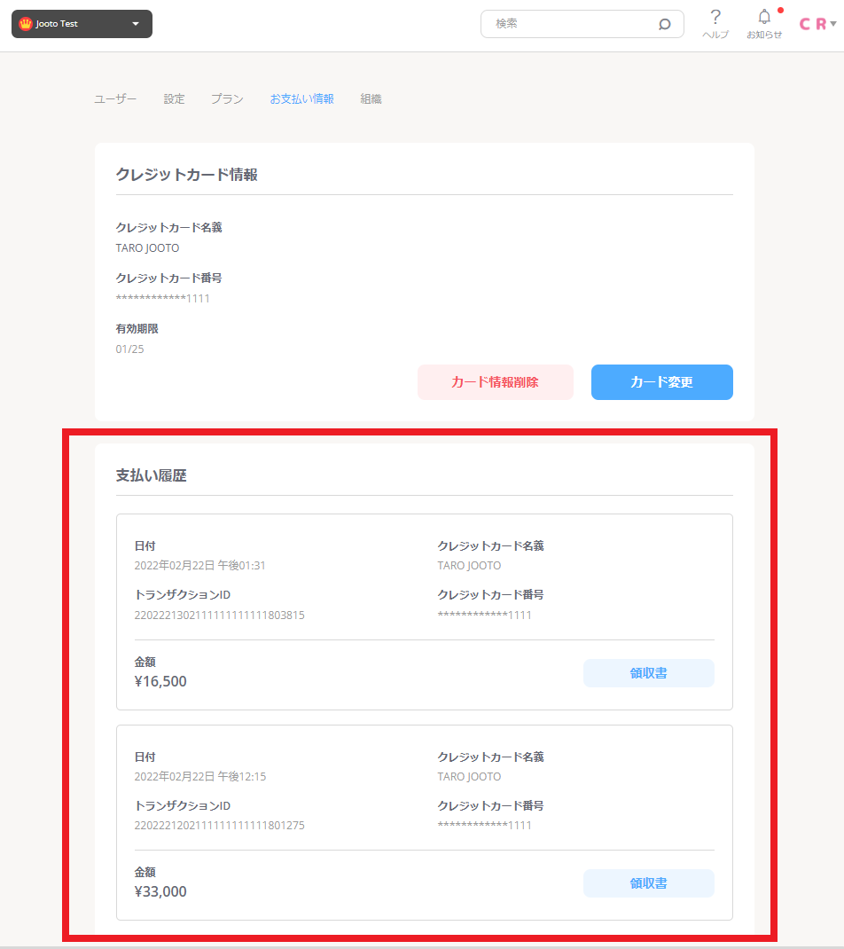This screenshot has width=844, height=949.
Task: Switch to the ユーザー tab
Action: (x=115, y=99)
